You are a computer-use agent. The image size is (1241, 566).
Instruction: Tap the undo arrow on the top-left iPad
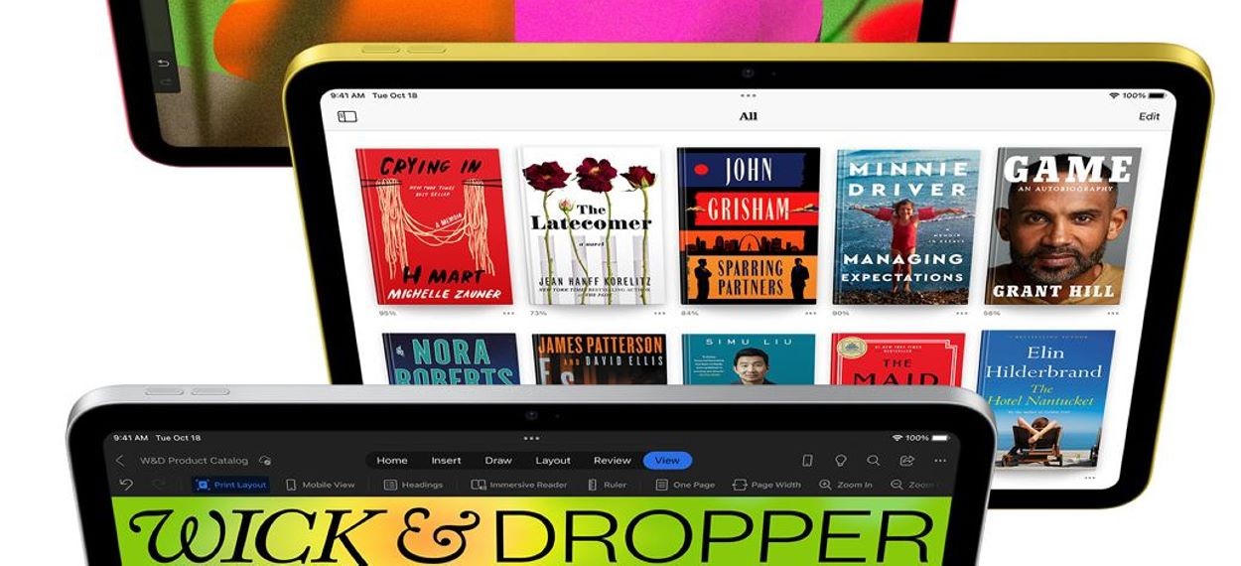coord(165,63)
